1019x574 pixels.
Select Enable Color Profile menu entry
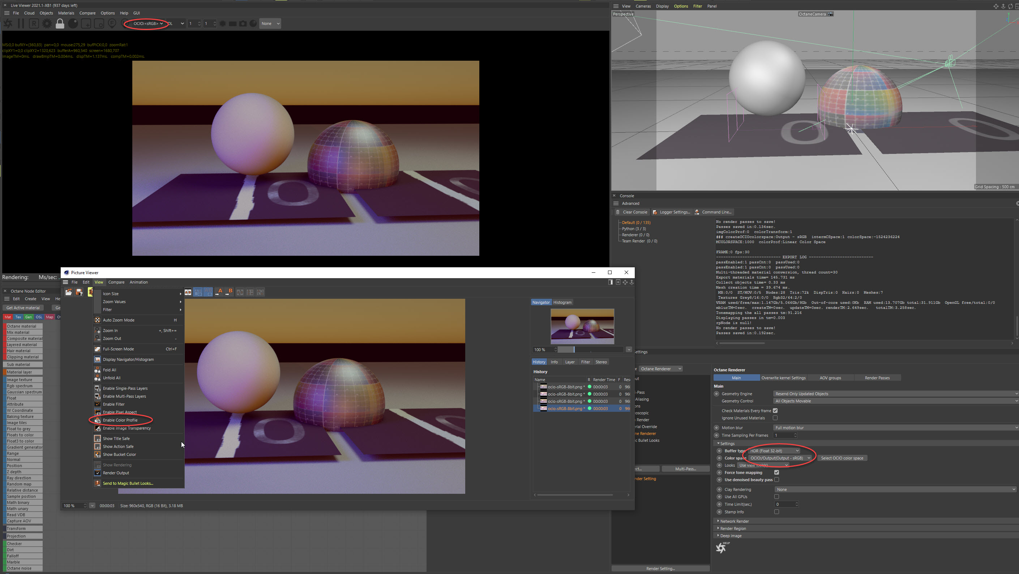coord(120,420)
